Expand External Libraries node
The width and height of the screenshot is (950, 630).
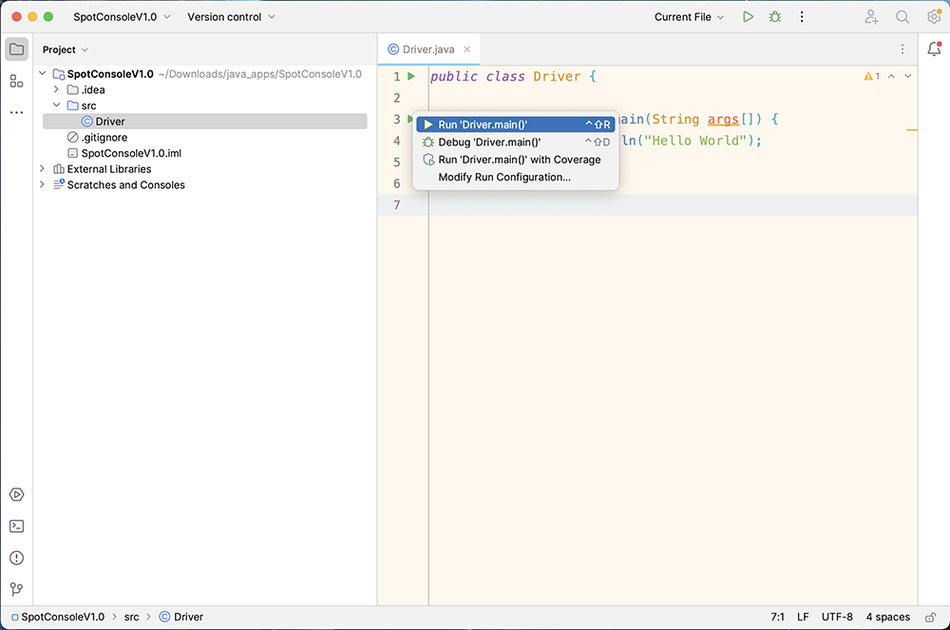[x=43, y=169]
